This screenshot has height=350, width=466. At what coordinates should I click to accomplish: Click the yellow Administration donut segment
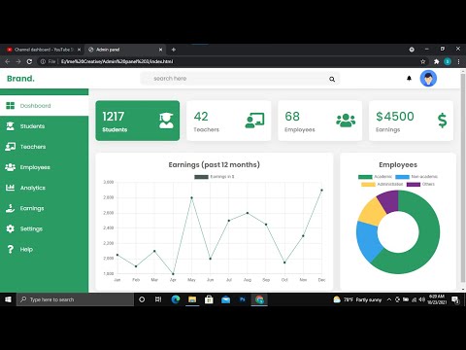tap(373, 211)
